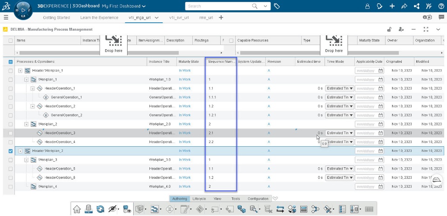Open Time Mode dropdown for HeaderOperation_1
Screen dimensions: 447x216
click(339, 88)
